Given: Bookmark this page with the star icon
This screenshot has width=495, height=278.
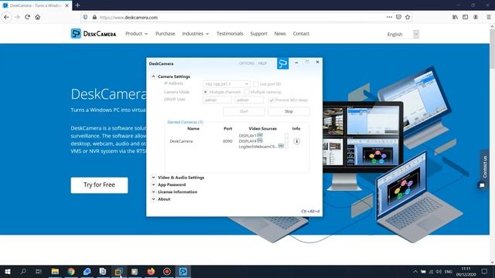Looking at the screenshot, I should pos(408,17).
